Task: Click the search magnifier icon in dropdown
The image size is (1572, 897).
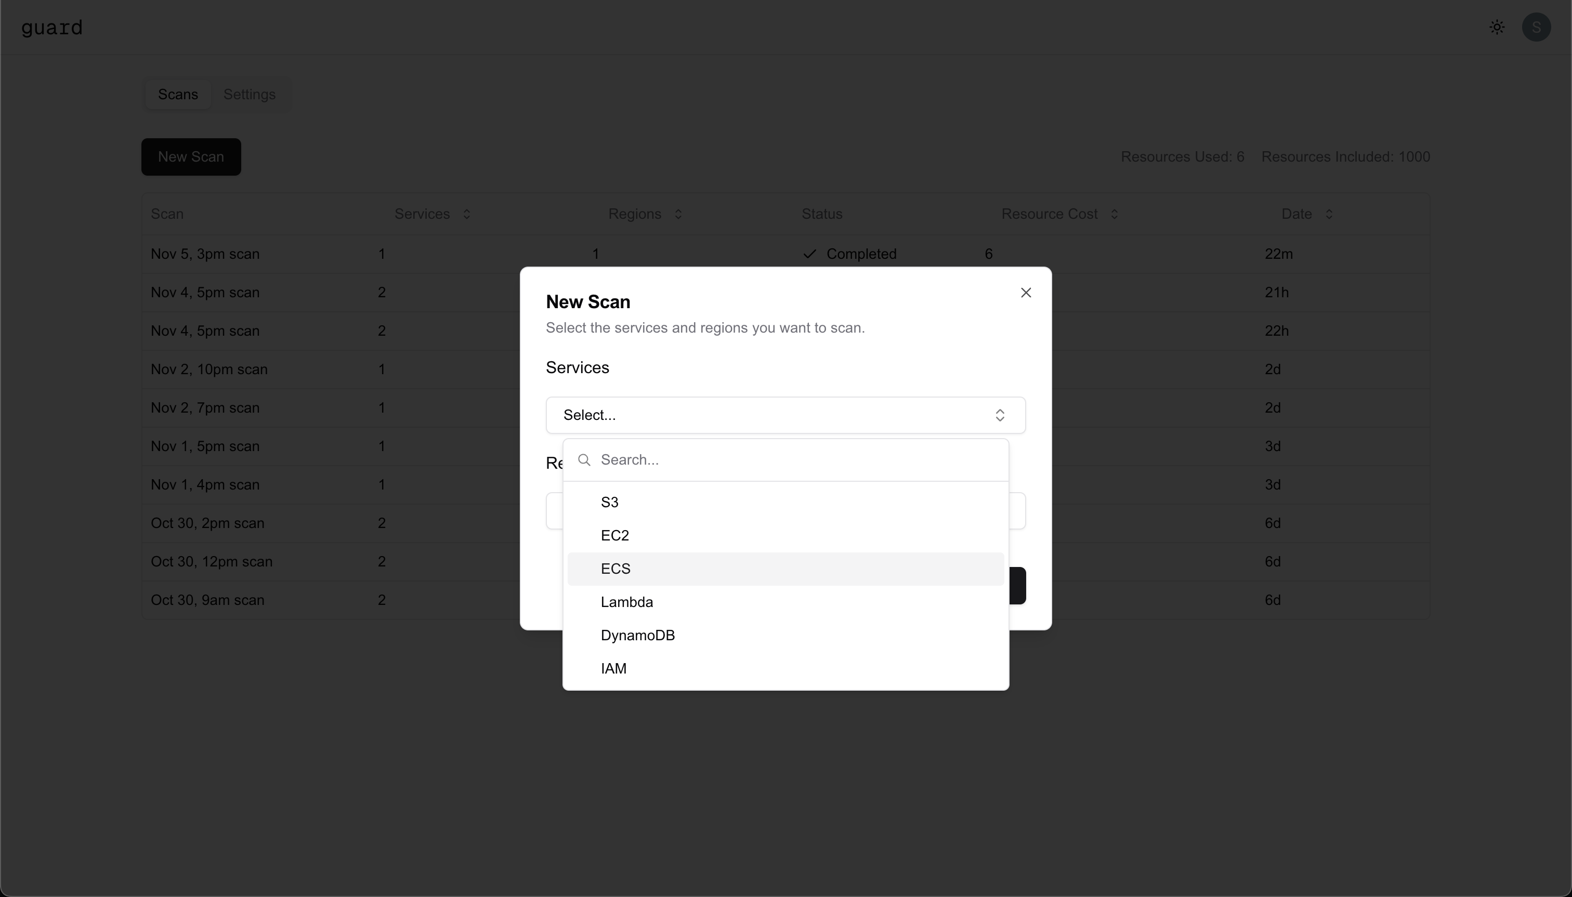Action: coord(584,460)
